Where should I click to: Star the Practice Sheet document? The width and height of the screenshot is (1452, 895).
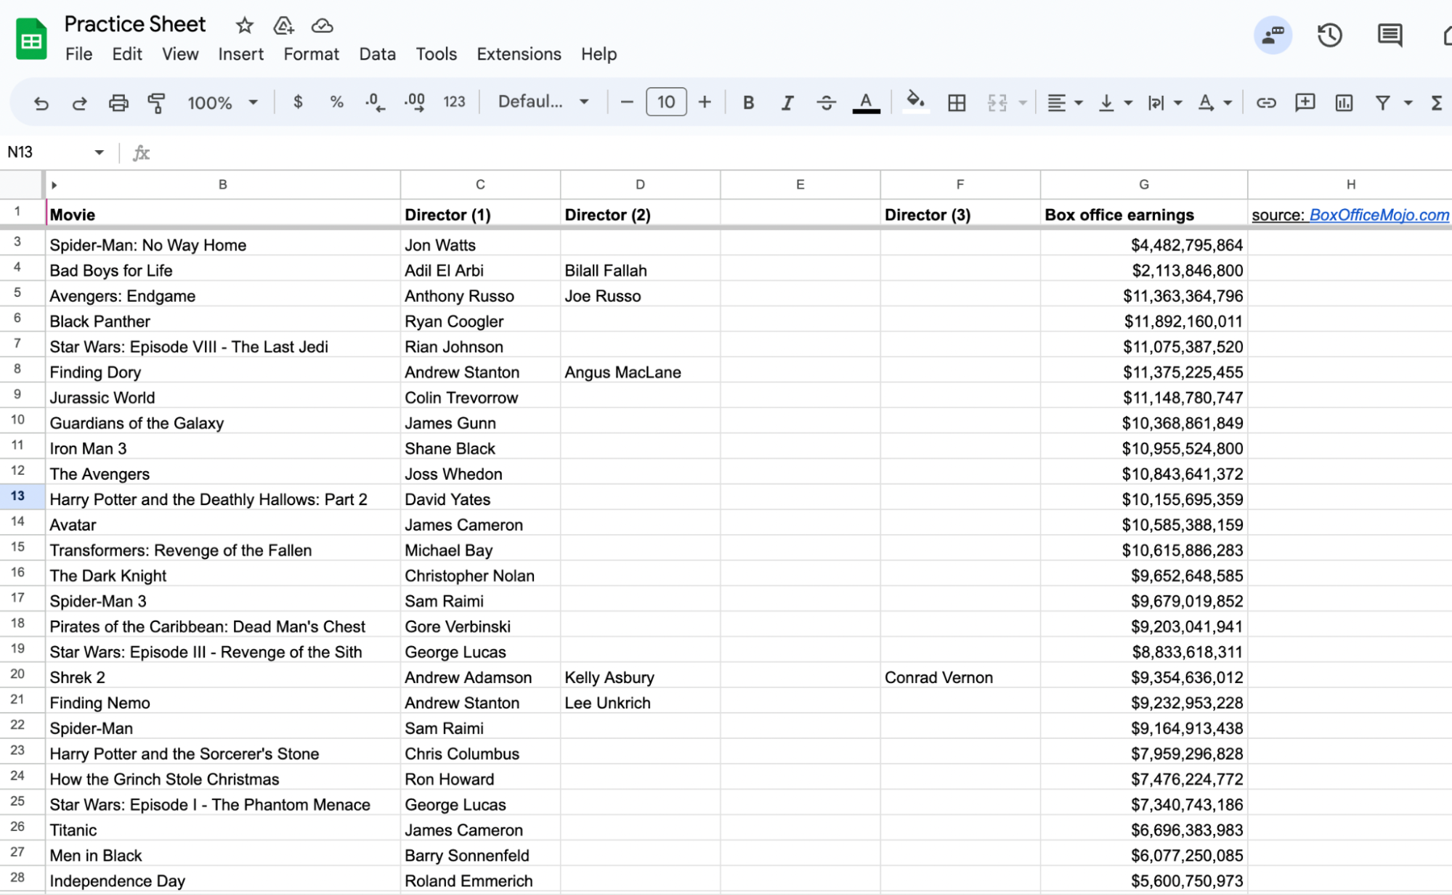[x=244, y=25]
